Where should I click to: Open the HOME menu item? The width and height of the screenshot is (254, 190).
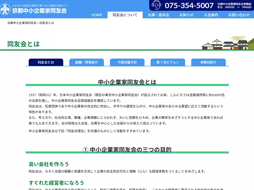[x=97, y=15]
